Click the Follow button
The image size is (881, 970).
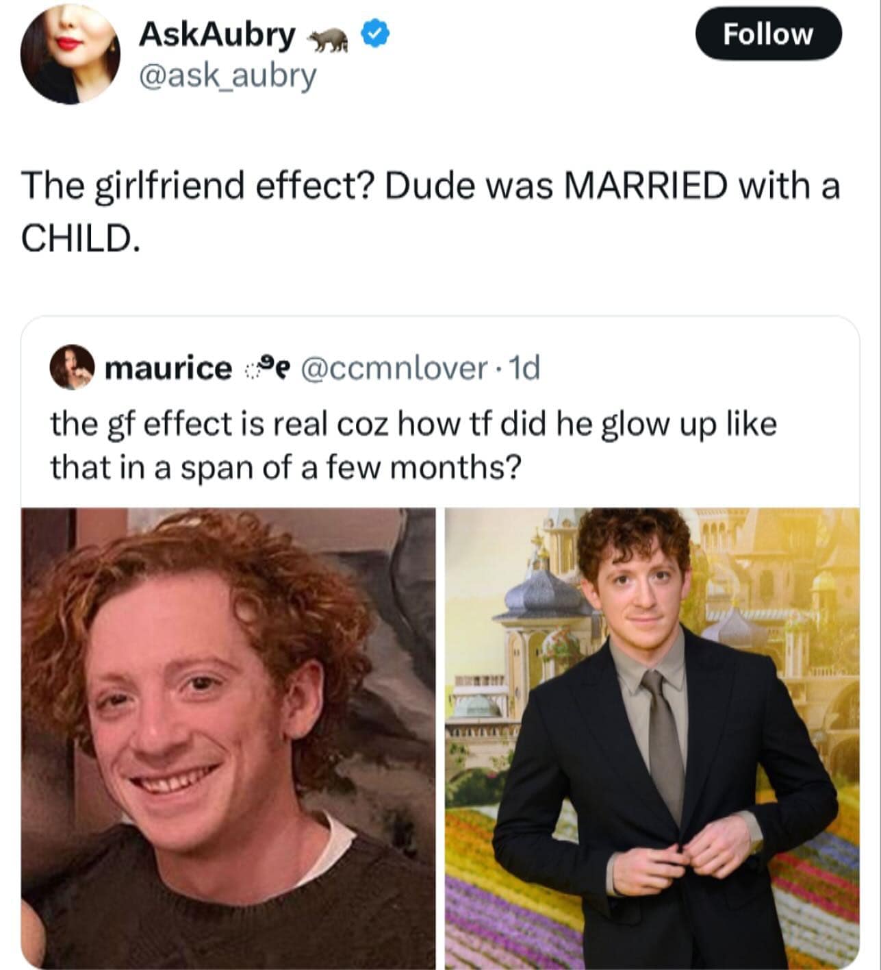point(768,34)
